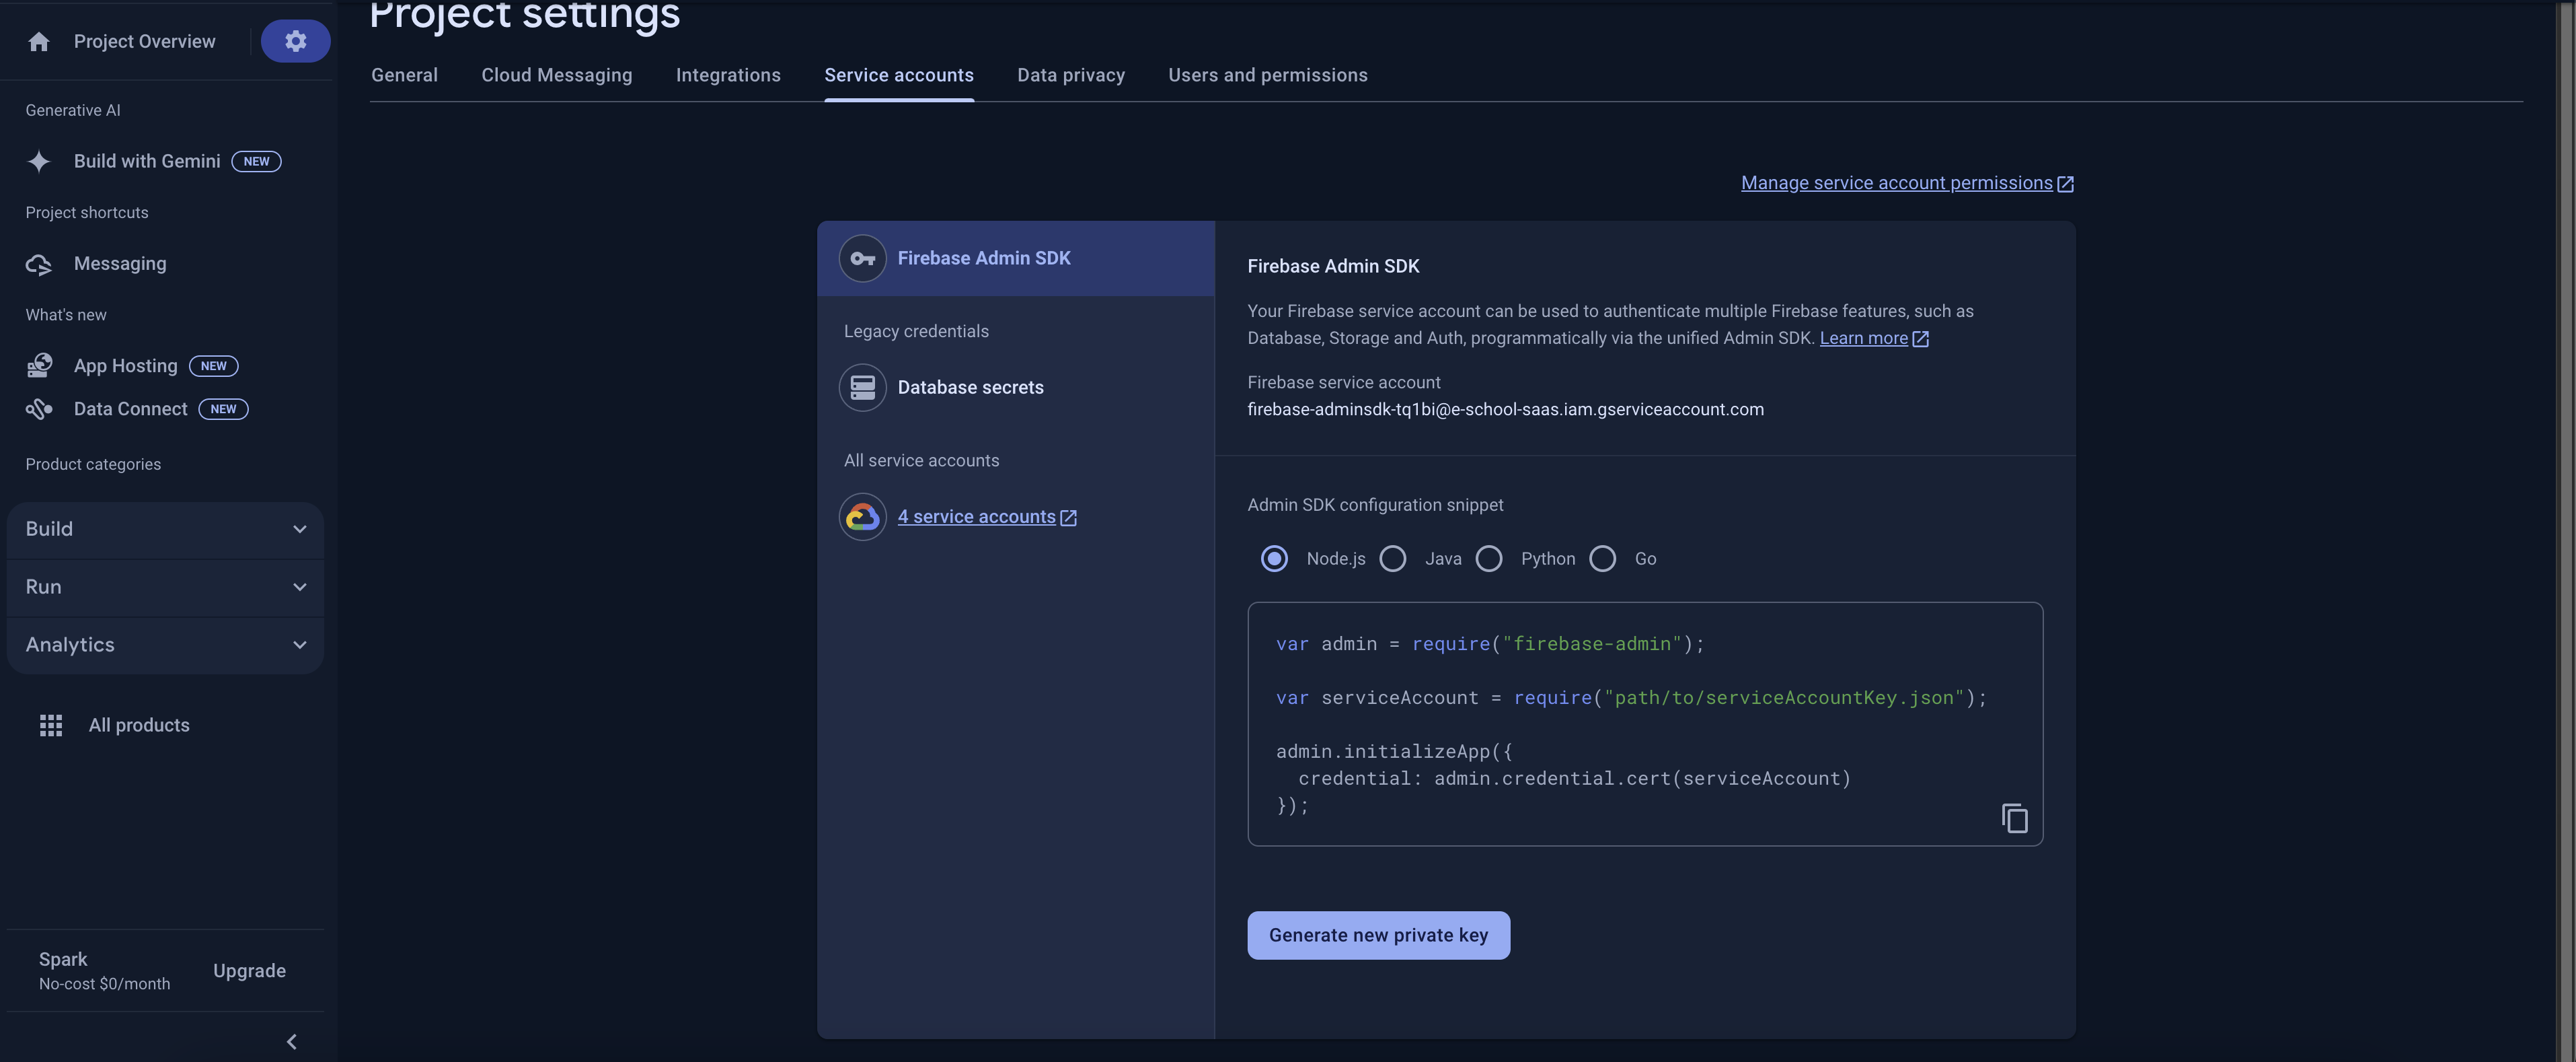2576x1062 pixels.
Task: Click the Firebase Admin SDK key icon
Action: click(862, 258)
